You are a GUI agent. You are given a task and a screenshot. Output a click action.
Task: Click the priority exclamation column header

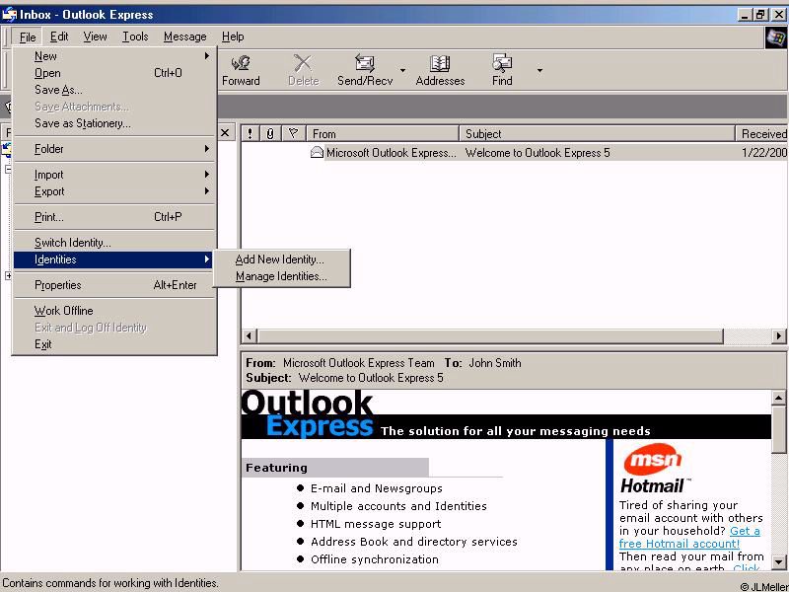pos(251,133)
